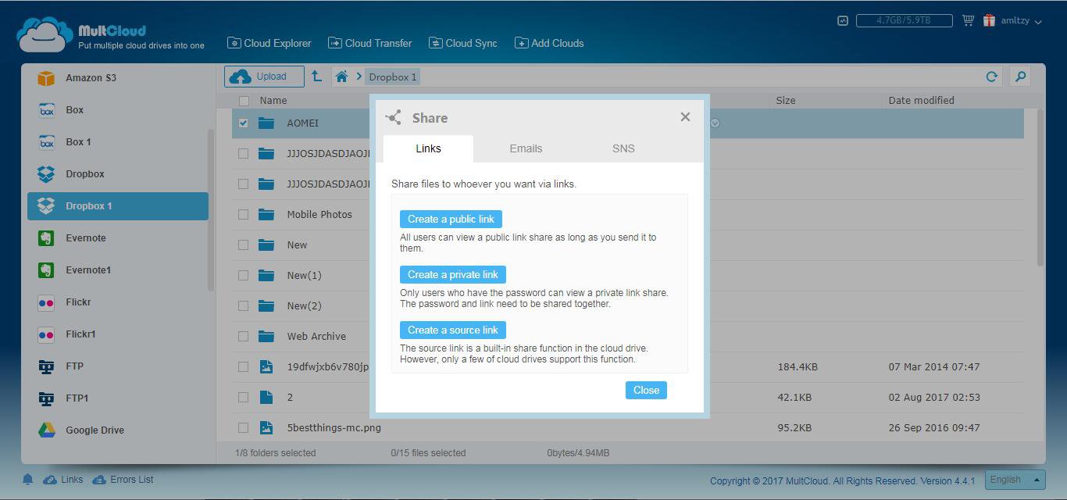Select Box drive in sidebar
This screenshot has width=1067, height=500.
(x=118, y=110)
